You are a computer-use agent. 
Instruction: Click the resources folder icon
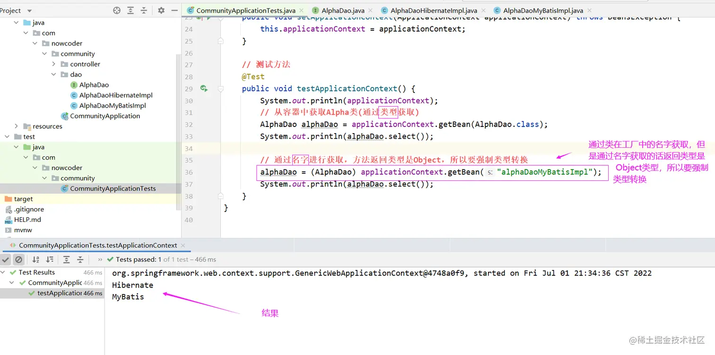coord(27,127)
